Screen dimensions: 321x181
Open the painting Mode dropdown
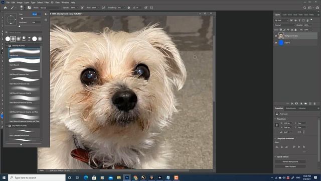[50, 8]
